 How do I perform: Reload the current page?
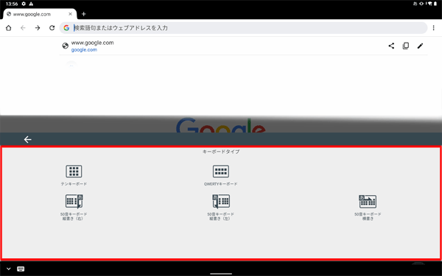(x=52, y=28)
